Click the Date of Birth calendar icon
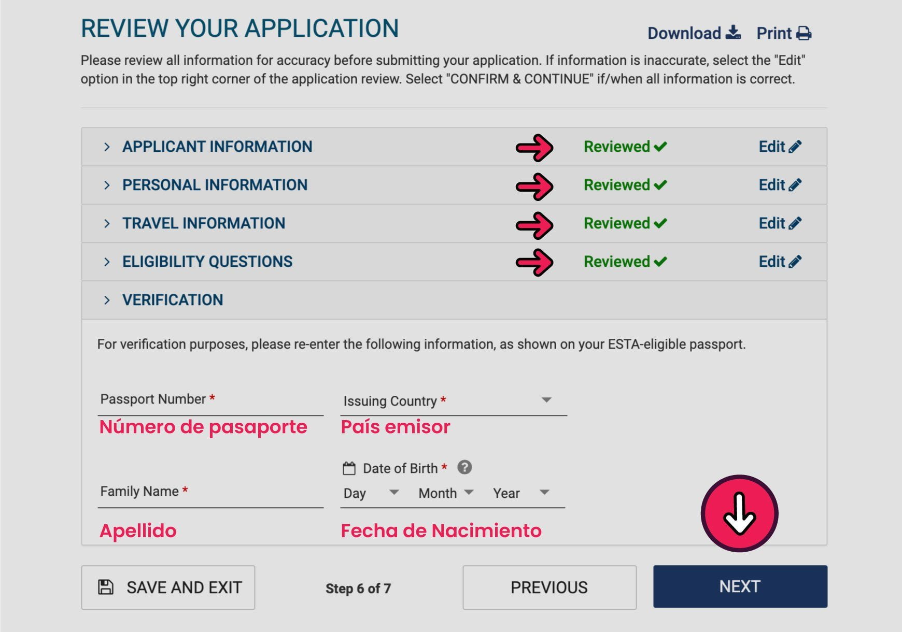 349,468
